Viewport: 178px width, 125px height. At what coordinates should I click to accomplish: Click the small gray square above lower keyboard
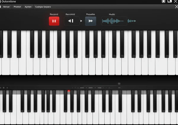click(x=119, y=84)
